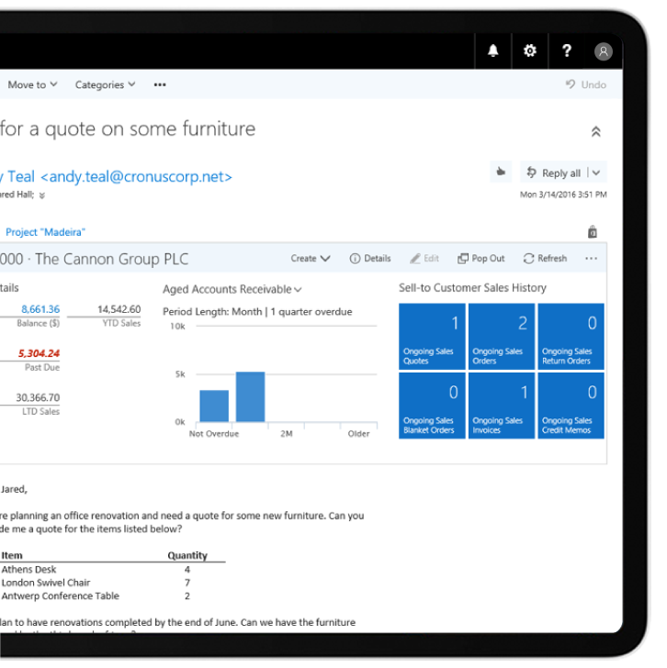Click the Undo button

(x=586, y=84)
